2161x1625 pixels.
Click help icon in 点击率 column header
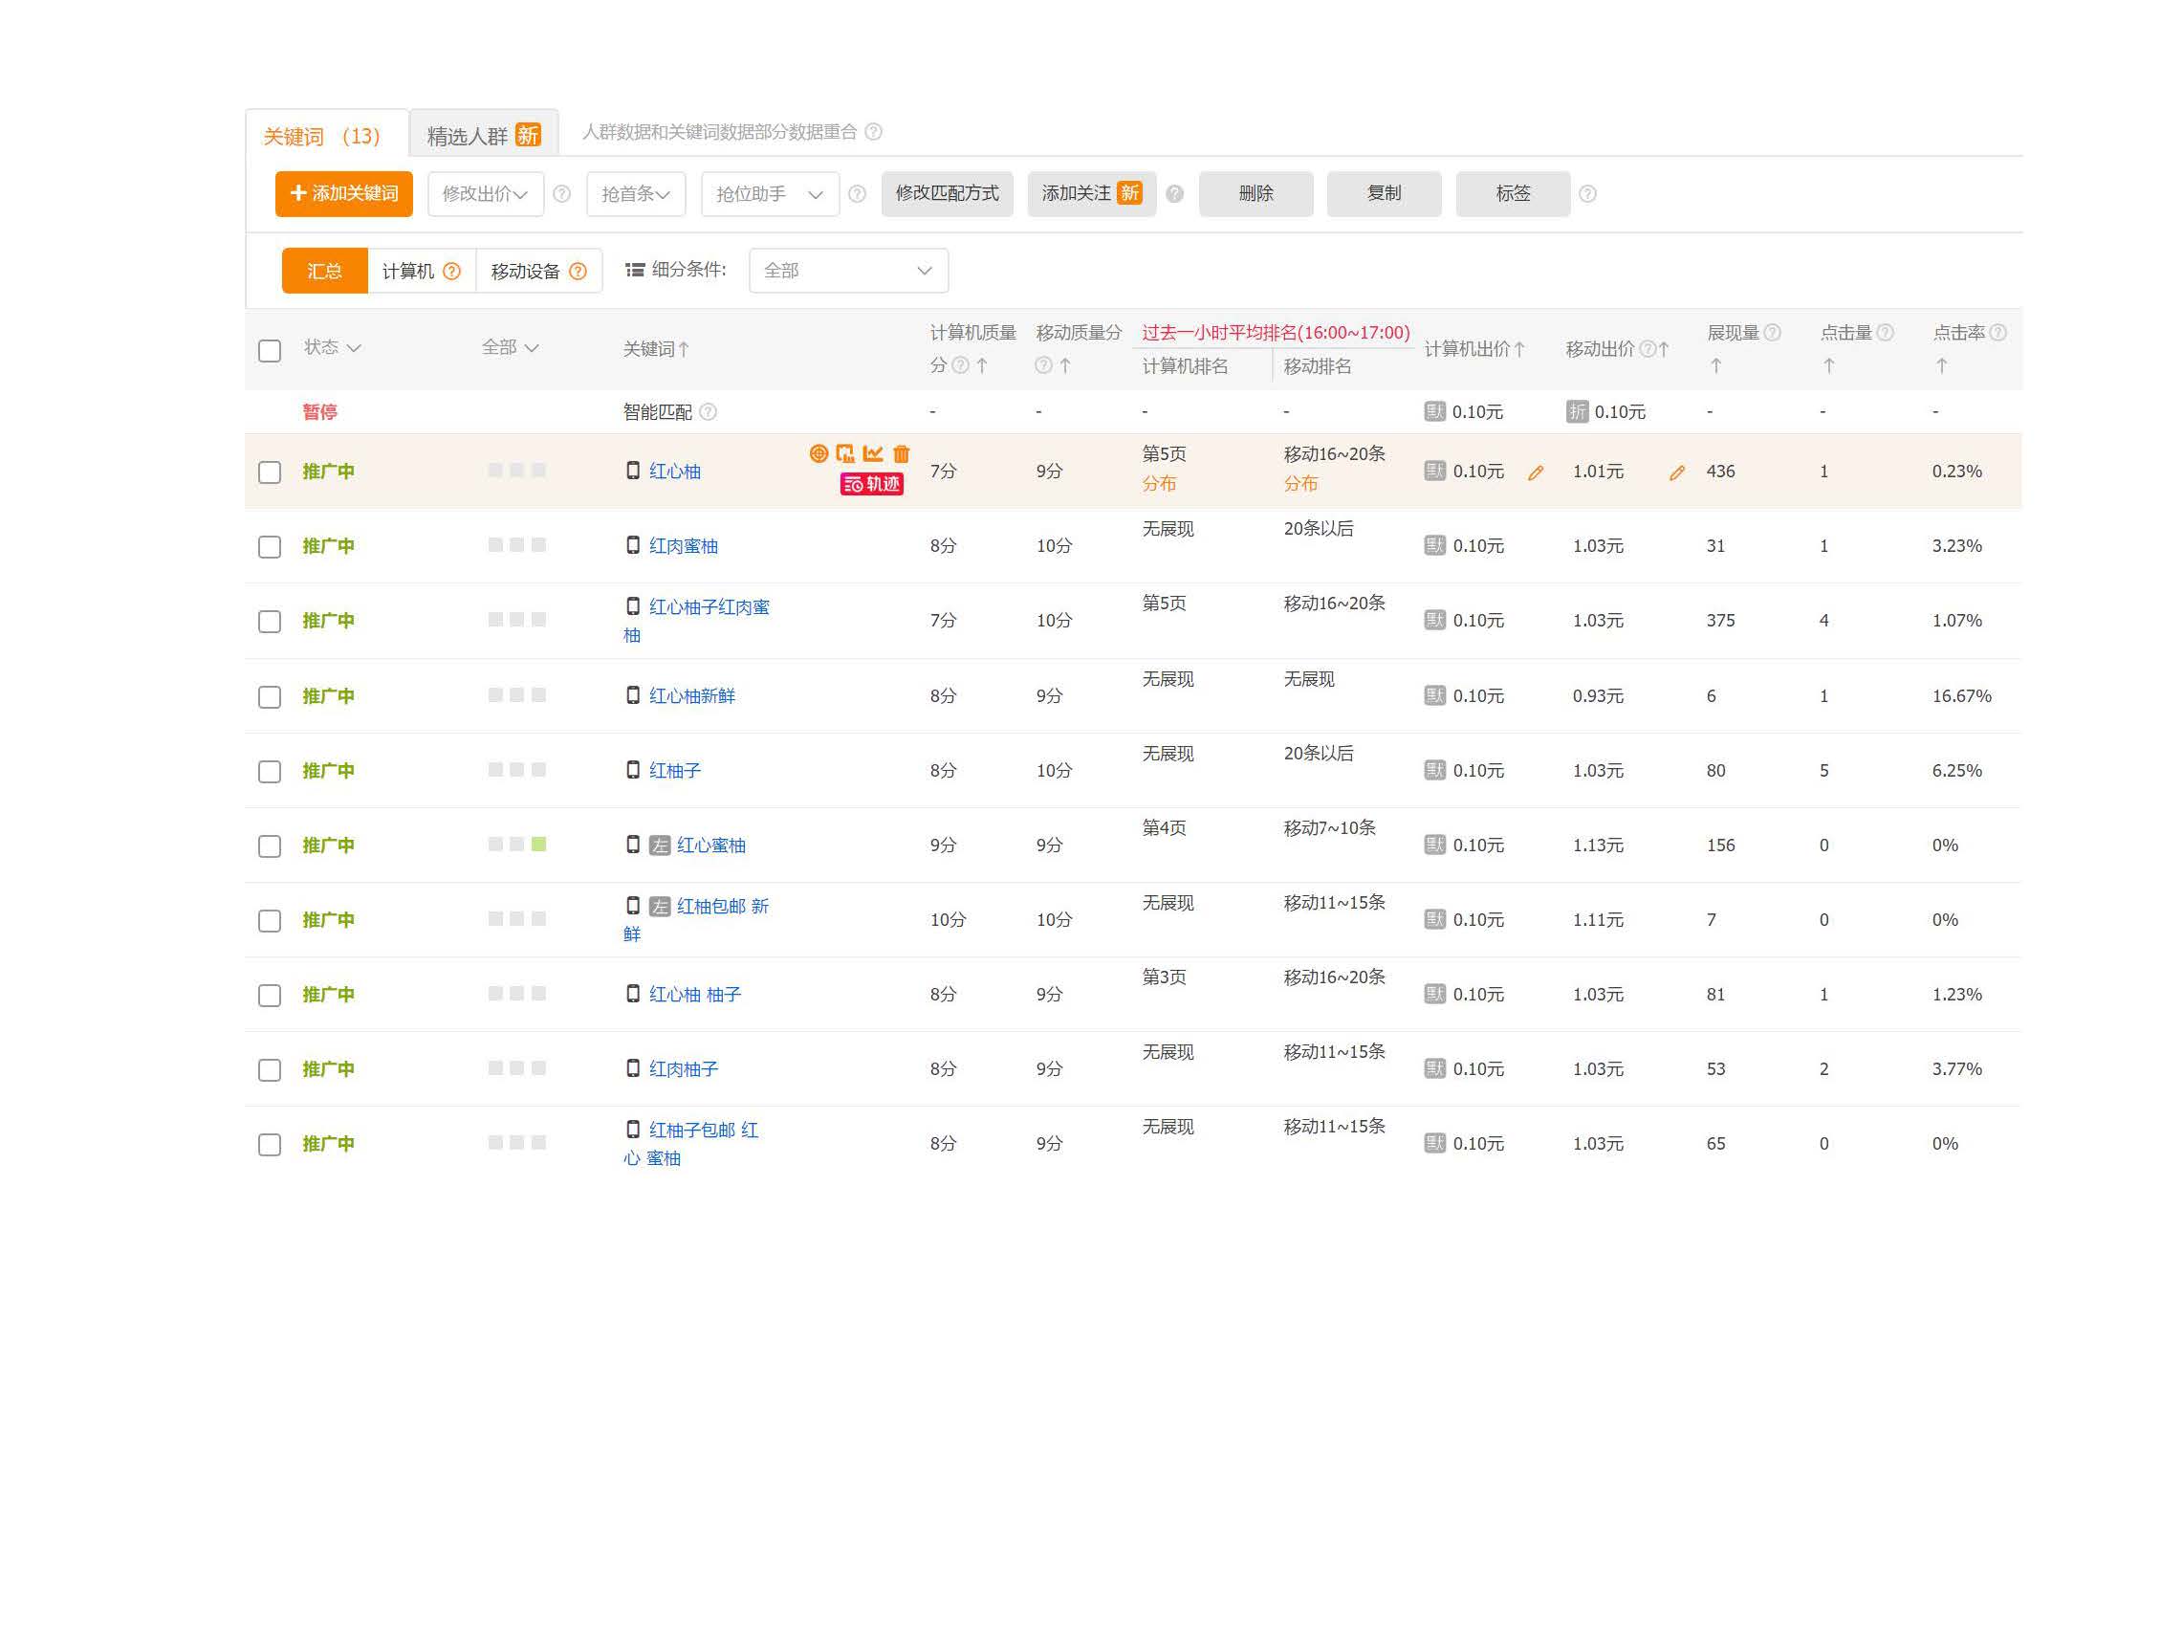pos(1997,333)
